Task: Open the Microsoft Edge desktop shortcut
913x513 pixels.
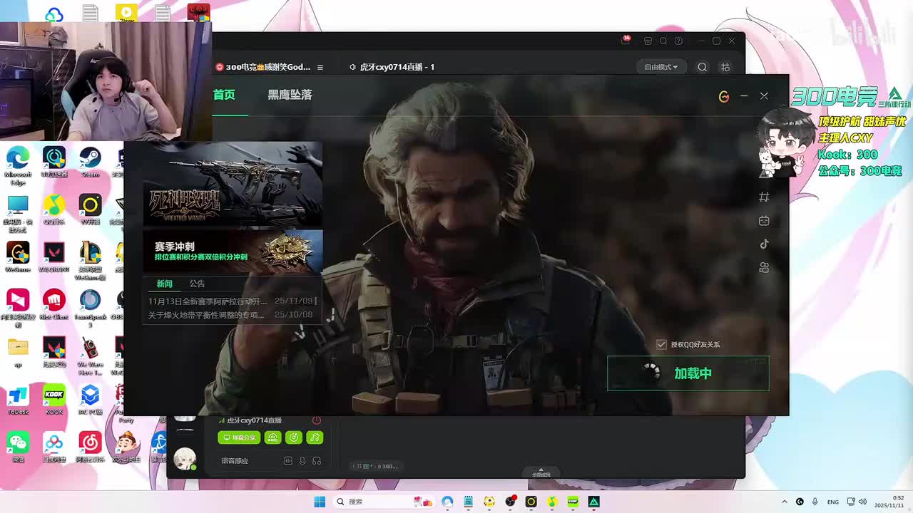Action: pyautogui.click(x=18, y=166)
